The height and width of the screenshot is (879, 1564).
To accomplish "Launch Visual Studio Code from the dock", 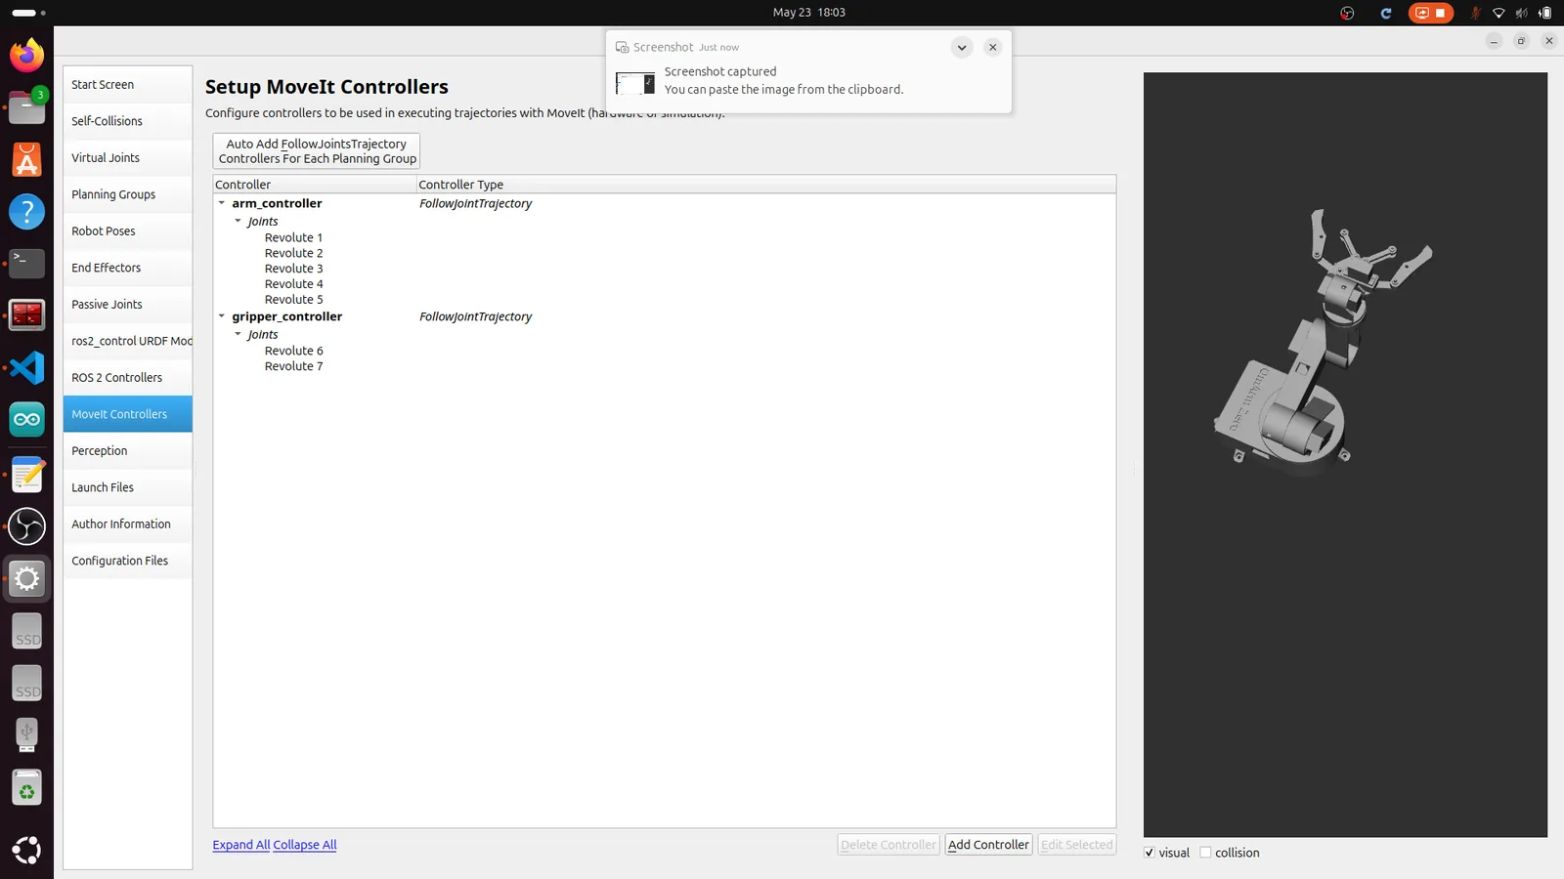I will click(x=26, y=367).
